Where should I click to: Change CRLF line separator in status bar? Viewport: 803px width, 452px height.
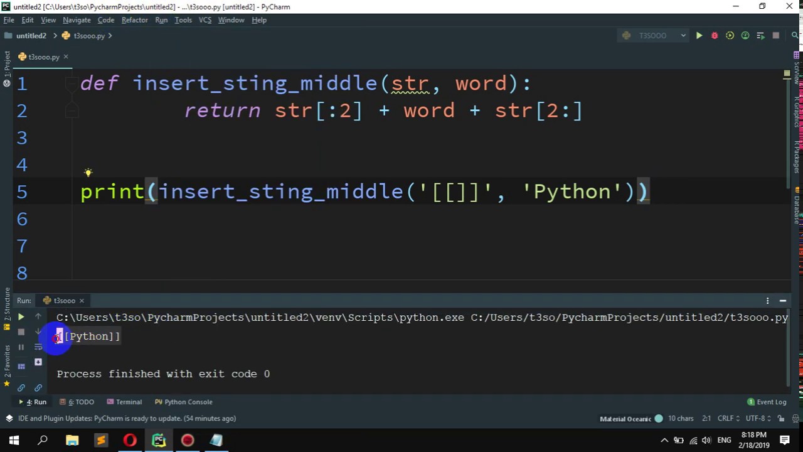click(728, 419)
